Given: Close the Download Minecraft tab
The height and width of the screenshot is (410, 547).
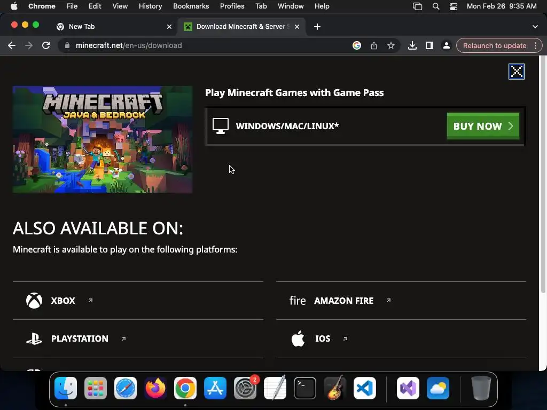Looking at the screenshot, I should coord(297,27).
